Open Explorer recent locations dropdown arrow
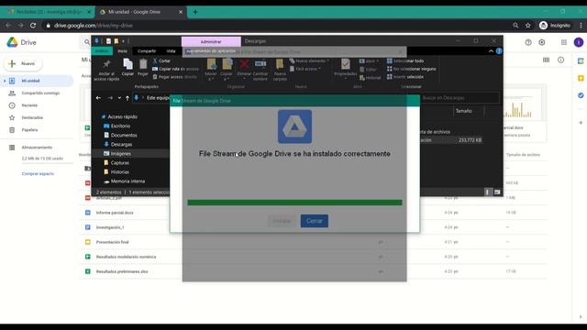This screenshot has height=330, width=587. pos(119,98)
